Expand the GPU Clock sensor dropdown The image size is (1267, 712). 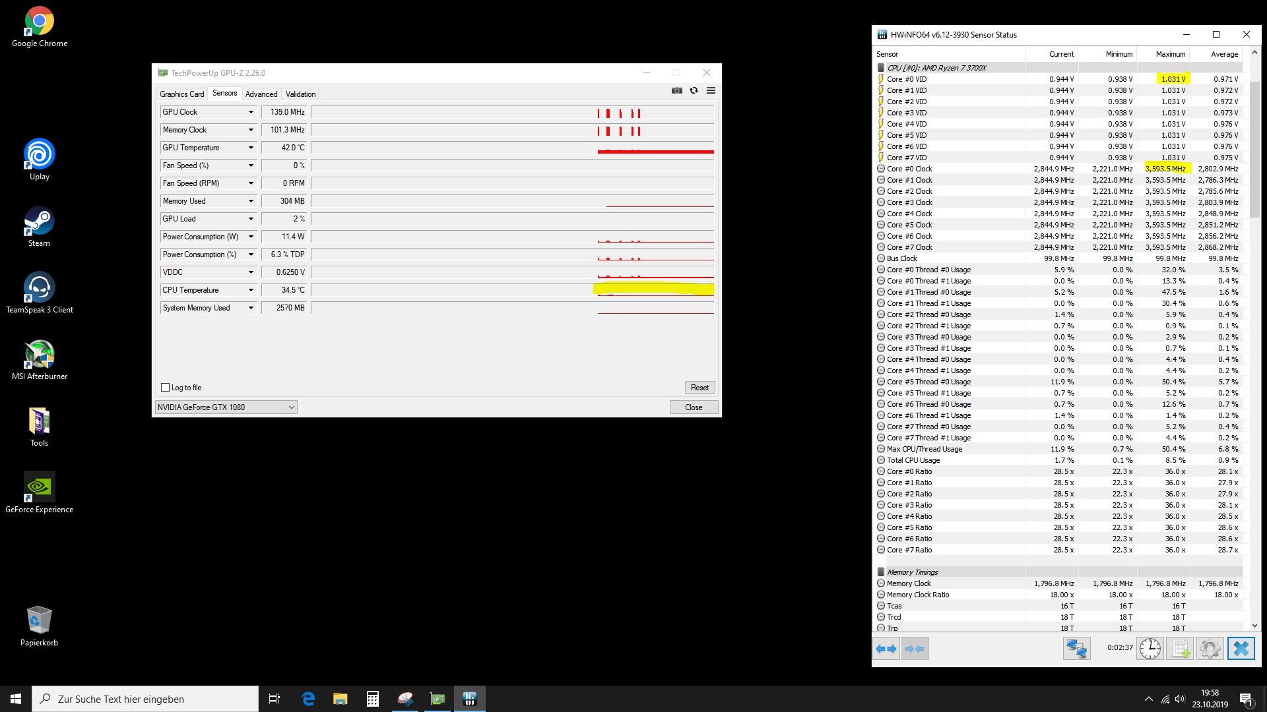(x=251, y=112)
